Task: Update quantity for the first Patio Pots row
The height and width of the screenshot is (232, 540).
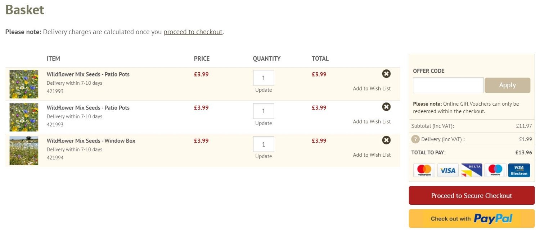Action: 264,90
